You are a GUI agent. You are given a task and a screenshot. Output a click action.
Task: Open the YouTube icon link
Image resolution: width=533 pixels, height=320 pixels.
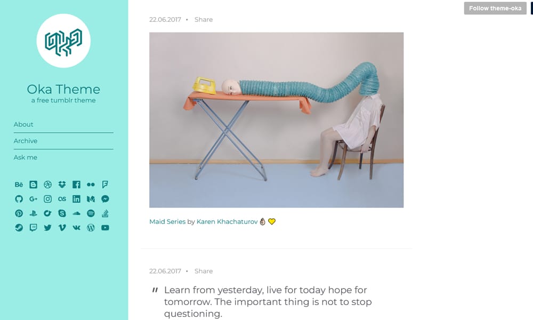click(x=105, y=228)
